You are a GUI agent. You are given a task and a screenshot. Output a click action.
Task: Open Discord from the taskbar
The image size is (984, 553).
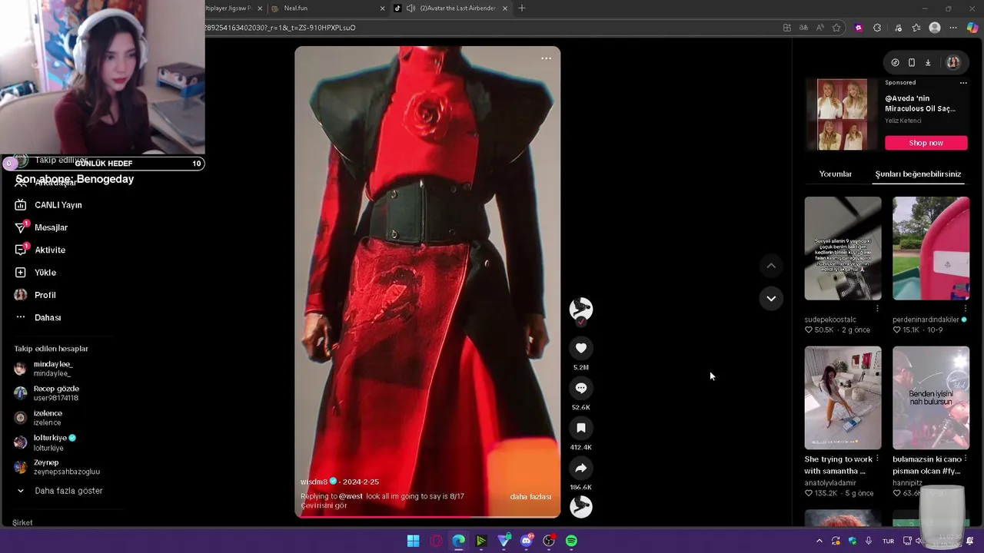[527, 541]
